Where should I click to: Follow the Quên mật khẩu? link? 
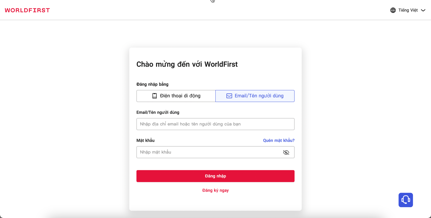[279, 140]
